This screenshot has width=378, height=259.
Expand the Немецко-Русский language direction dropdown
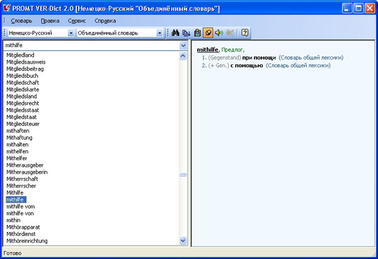coord(71,33)
